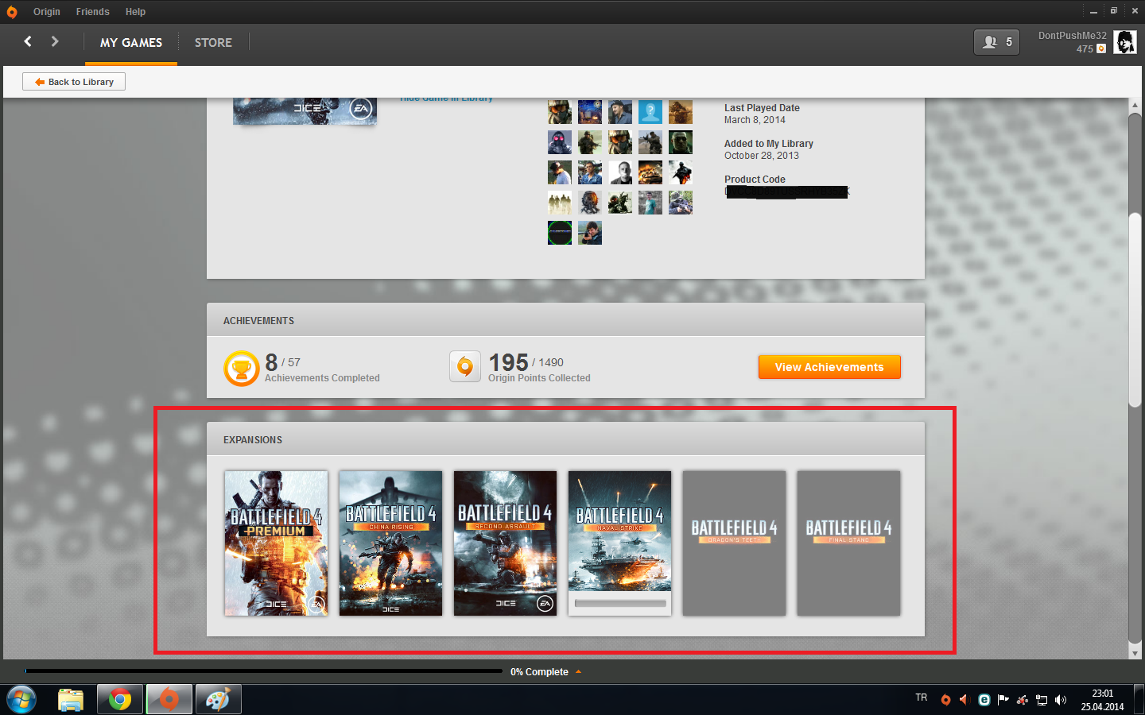Select the man in green shirt avatar
The width and height of the screenshot is (1145, 715).
pos(650,203)
